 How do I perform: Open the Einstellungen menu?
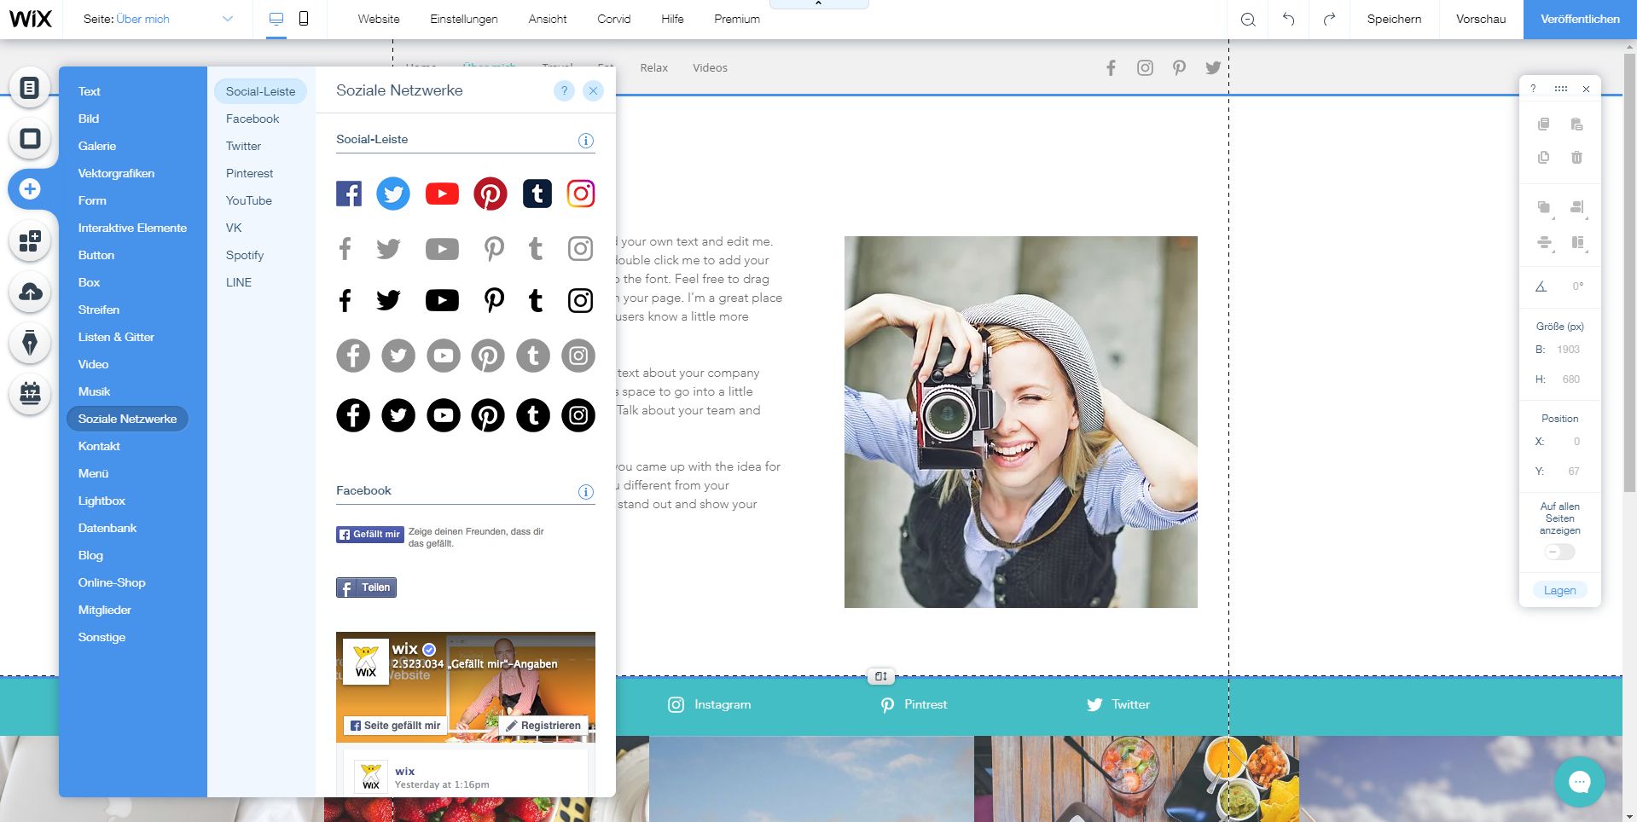click(464, 19)
